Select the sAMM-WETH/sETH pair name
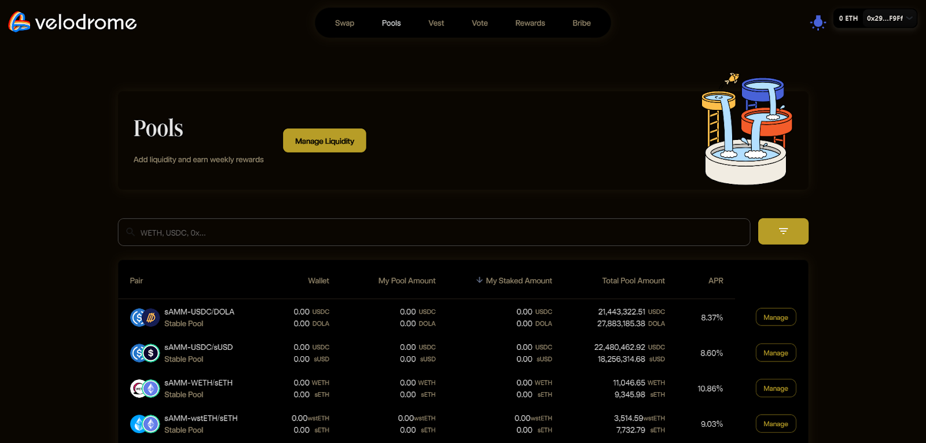Screen dimensions: 926x443 click(x=199, y=383)
